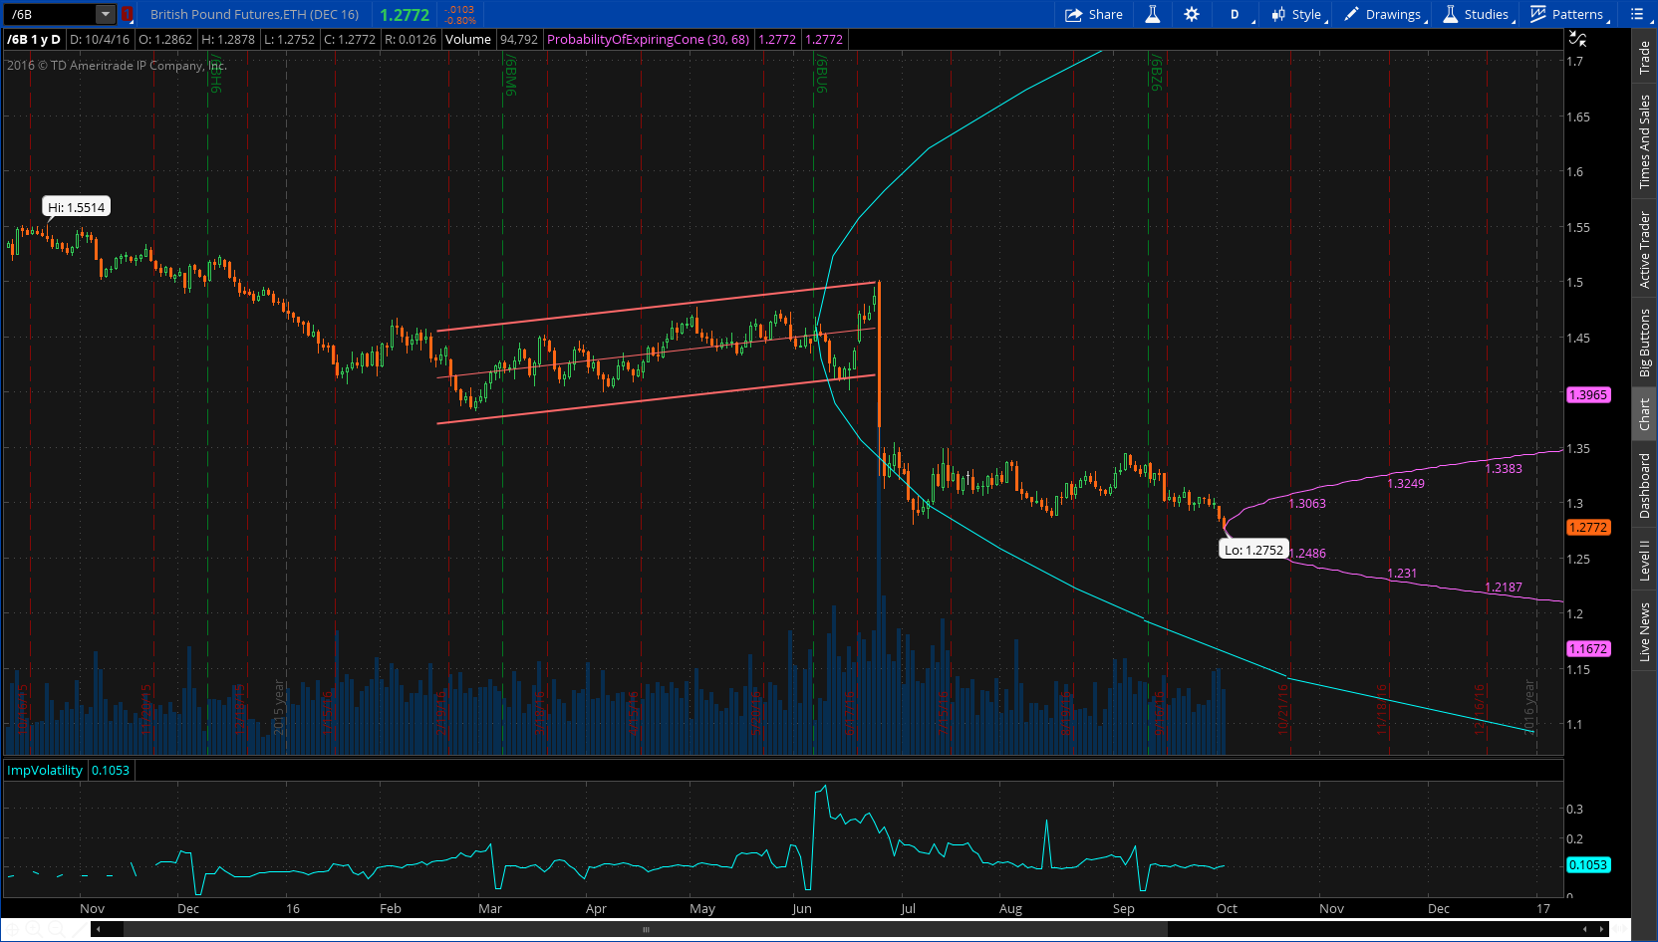Click the /6B 1 y D chart label
This screenshot has height=942, width=1658.
tap(34, 40)
